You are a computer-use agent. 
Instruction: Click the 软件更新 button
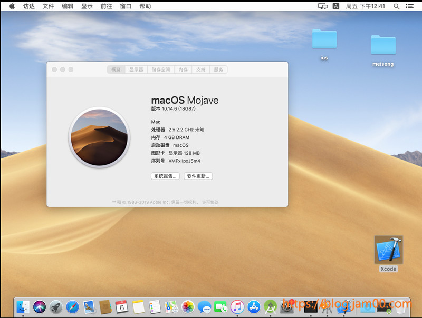198,176
